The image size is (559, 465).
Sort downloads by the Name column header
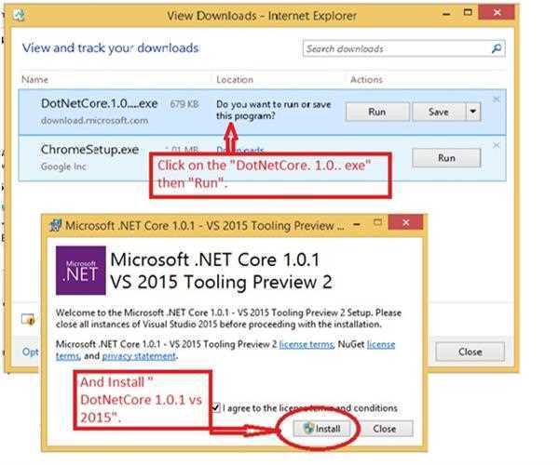click(x=34, y=80)
